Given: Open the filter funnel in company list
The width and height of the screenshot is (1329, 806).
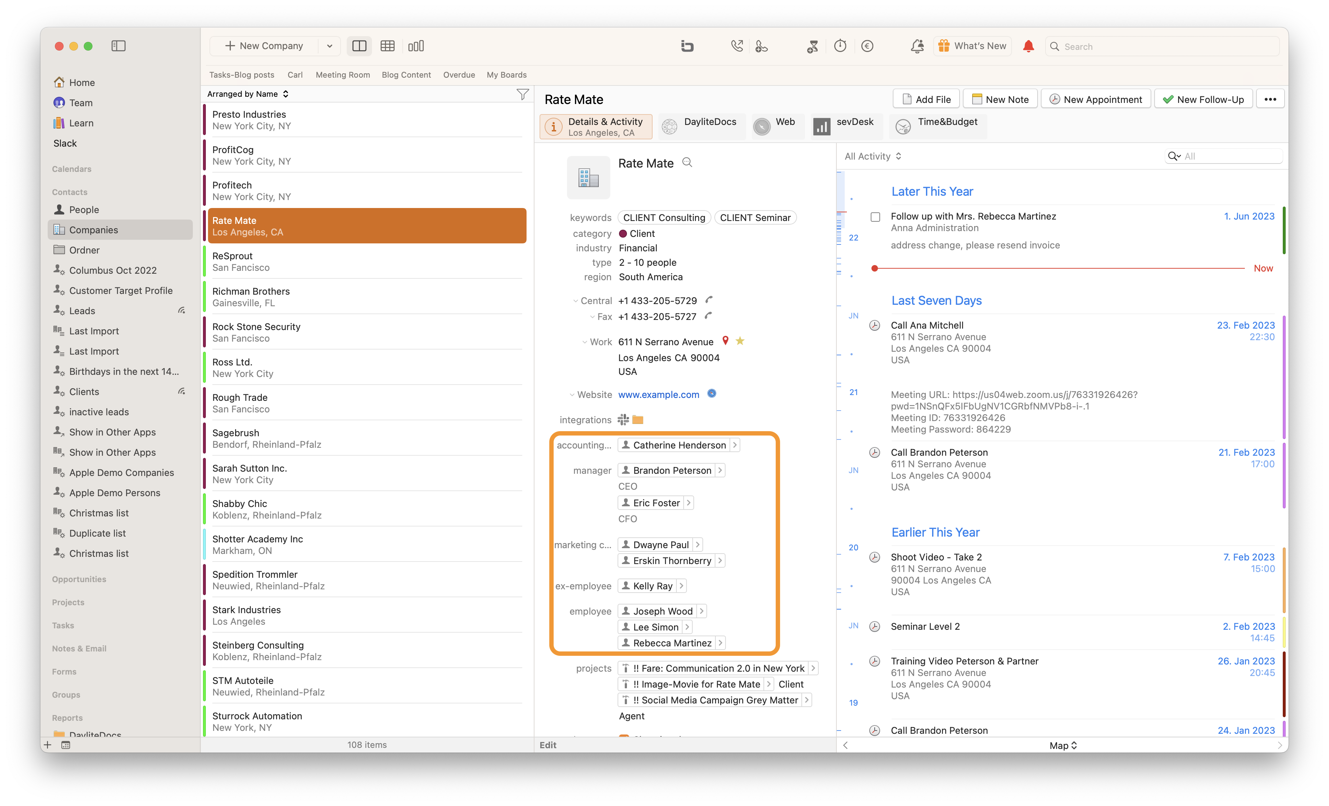Looking at the screenshot, I should tap(522, 94).
